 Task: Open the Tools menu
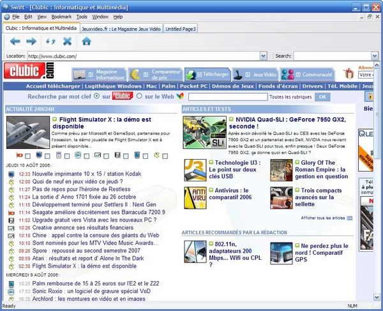point(82,17)
